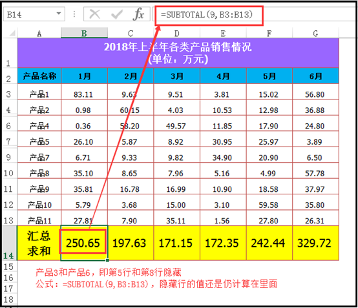Select column C header
The height and width of the screenshot is (308, 358).
[x=131, y=34]
